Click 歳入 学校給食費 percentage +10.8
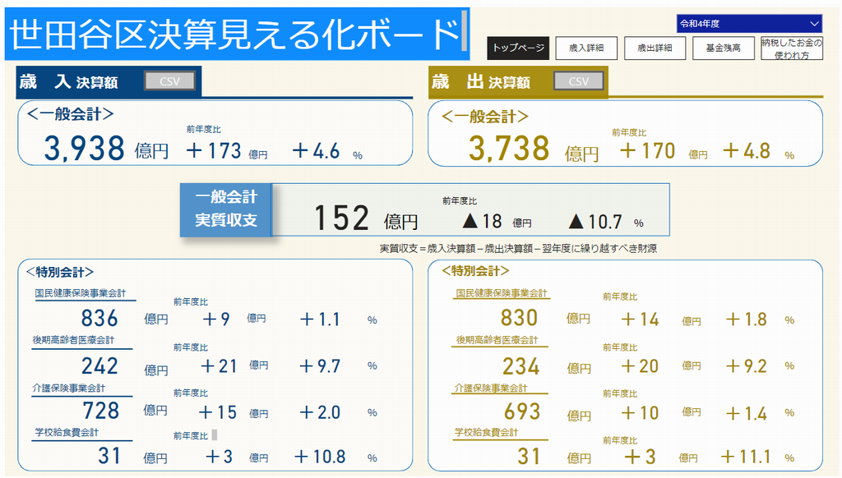The height and width of the screenshot is (478, 842). coord(320,457)
